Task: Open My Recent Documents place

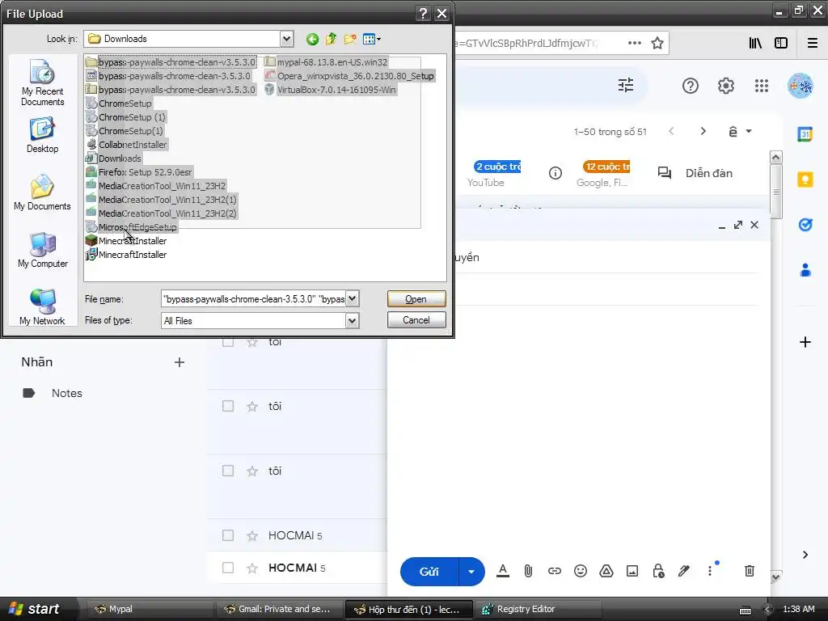Action: point(42,83)
